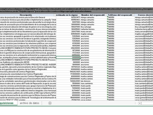Select cell with value 296200000
Viewport: 153px width, 115px height.
pos(68,48)
